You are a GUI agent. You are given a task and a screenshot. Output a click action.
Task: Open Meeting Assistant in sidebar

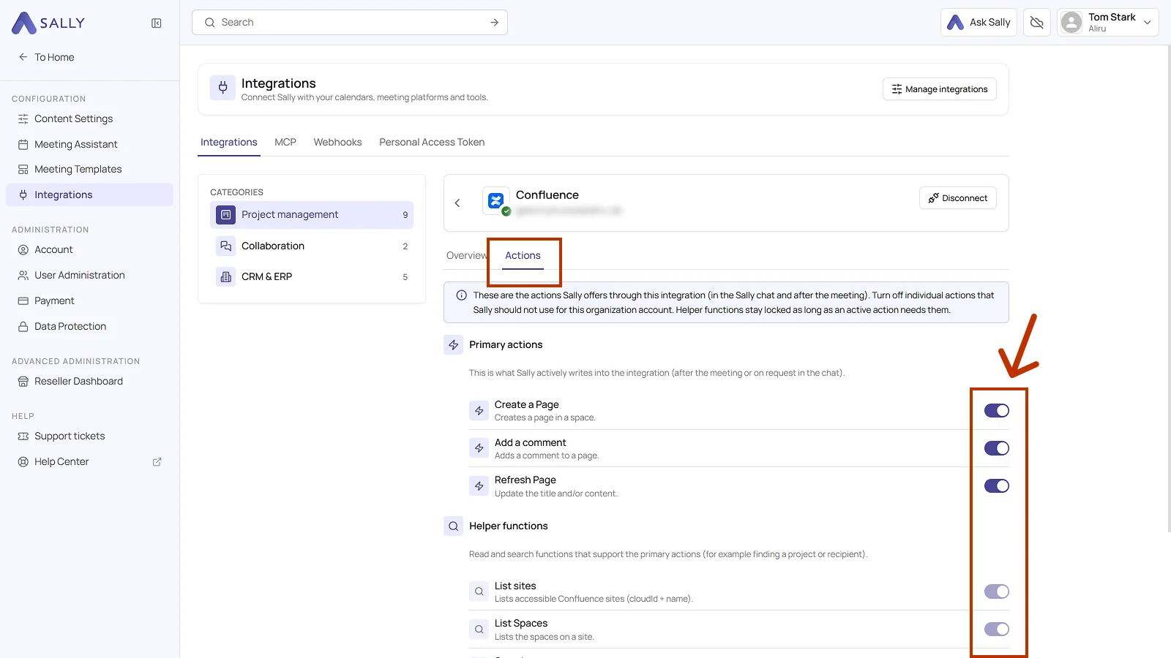coord(89,145)
